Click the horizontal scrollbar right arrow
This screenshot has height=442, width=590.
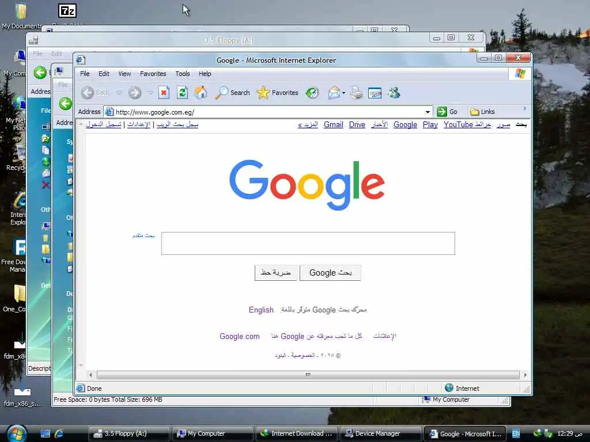pyautogui.click(x=525, y=375)
